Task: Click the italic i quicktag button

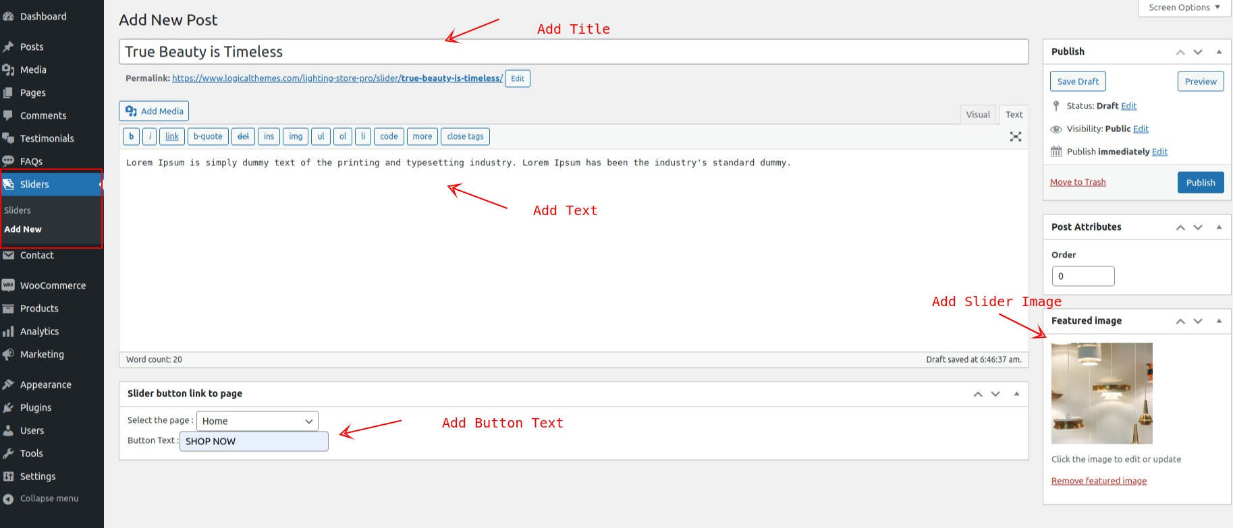Action: [x=150, y=136]
